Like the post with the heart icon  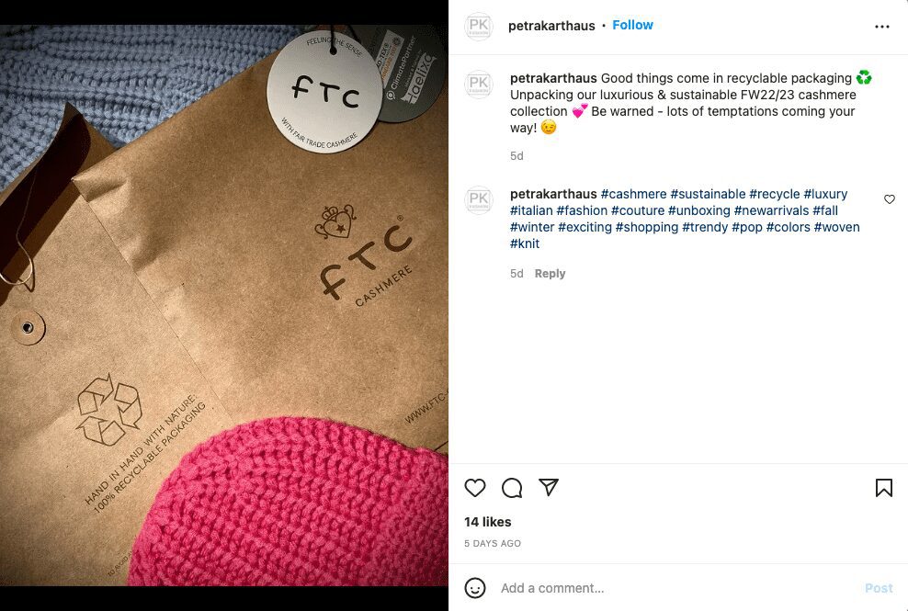[475, 488]
